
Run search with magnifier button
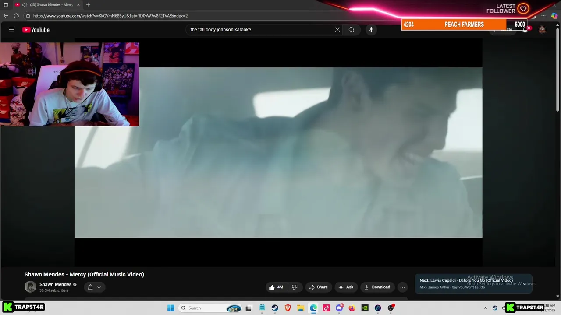click(352, 30)
